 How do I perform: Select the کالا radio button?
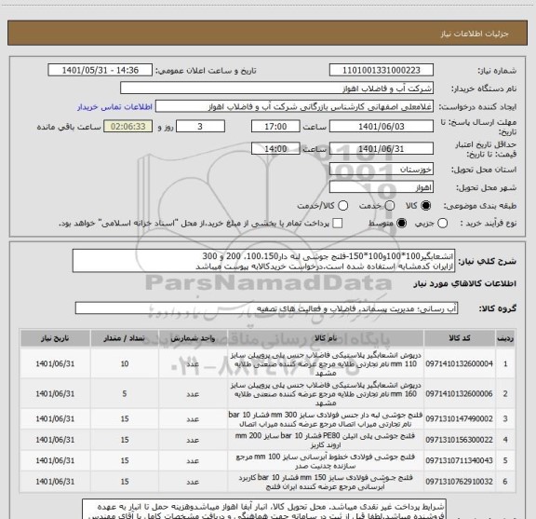[426, 206]
